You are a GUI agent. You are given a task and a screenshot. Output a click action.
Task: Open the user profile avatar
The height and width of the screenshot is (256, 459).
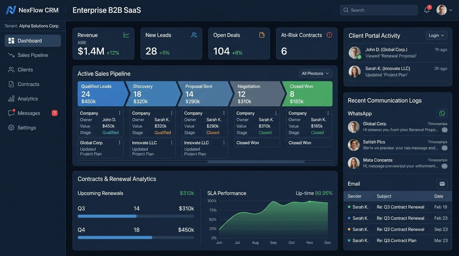(x=442, y=10)
